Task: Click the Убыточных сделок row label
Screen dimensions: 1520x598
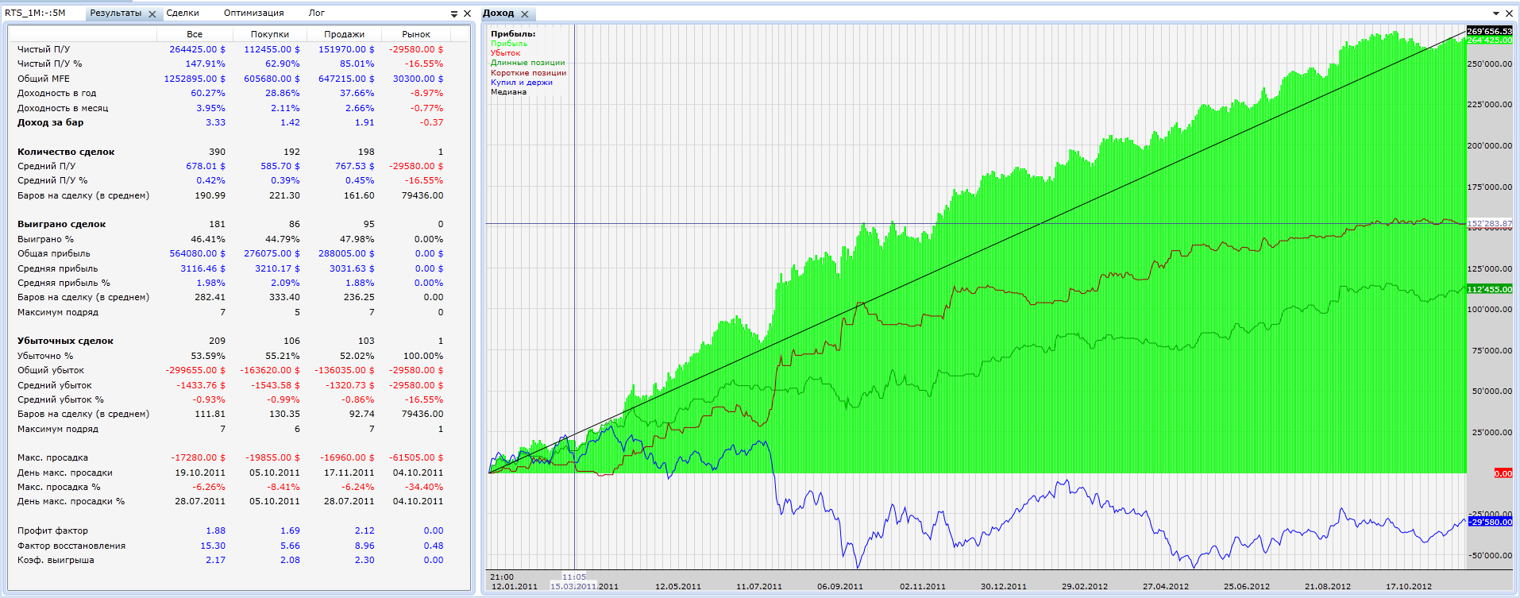Action: tap(65, 341)
